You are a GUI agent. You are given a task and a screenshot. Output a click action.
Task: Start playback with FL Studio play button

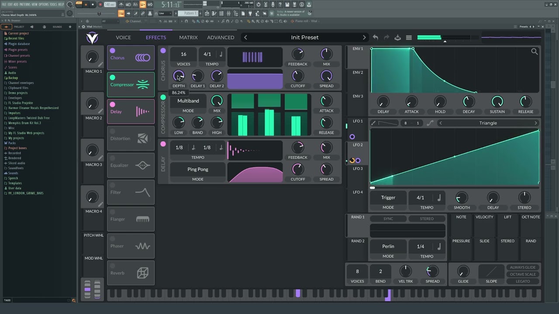(x=86, y=4)
